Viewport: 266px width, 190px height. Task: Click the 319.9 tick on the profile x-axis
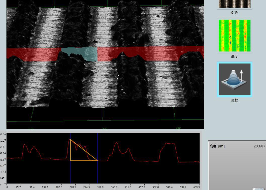[x=100, y=187]
